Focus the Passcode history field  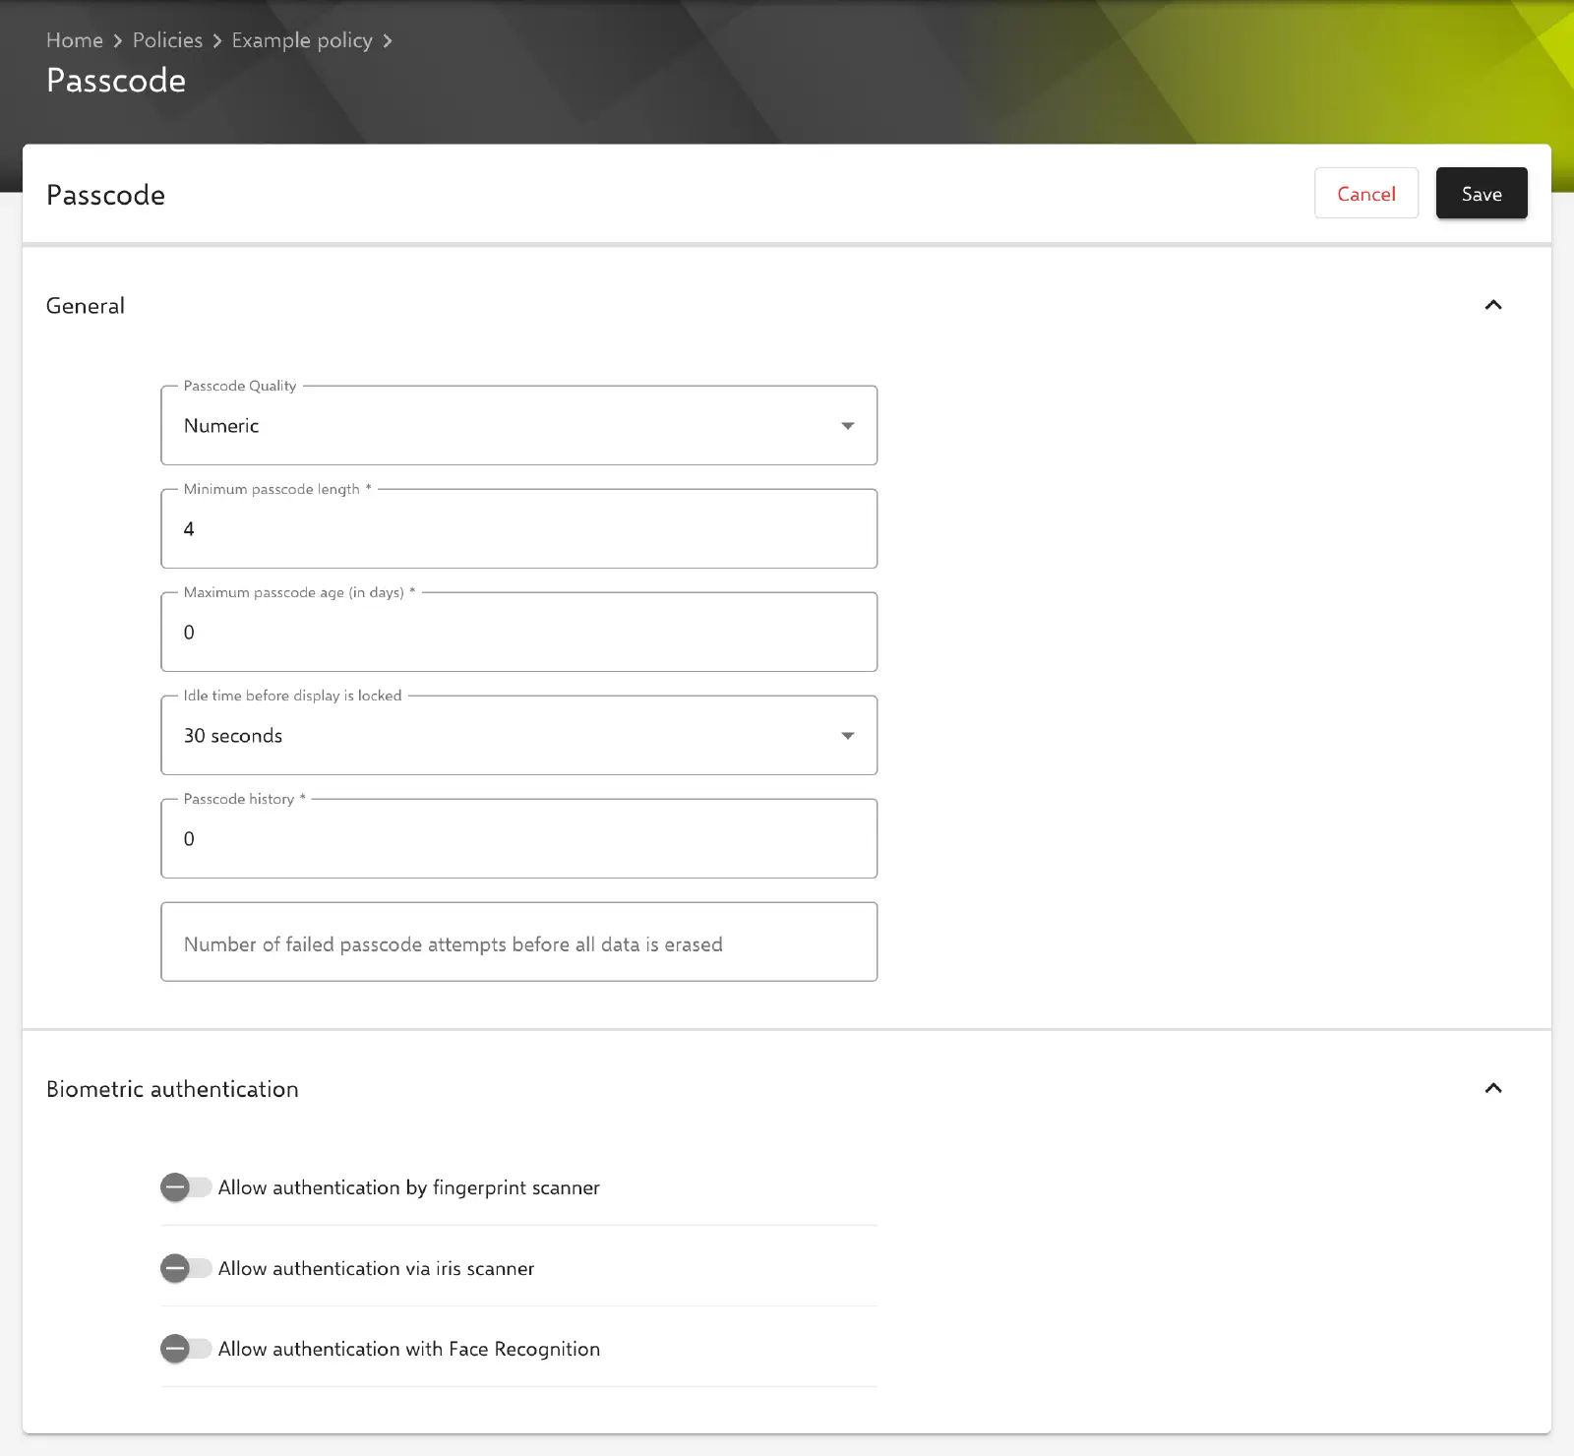coord(518,838)
